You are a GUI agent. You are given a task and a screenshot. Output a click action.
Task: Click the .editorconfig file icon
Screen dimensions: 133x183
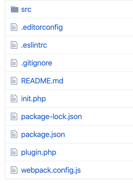point(14,27)
